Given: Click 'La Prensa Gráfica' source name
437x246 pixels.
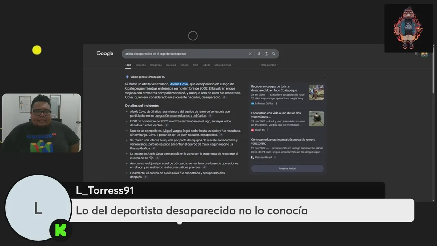Looking at the screenshot, I should pyautogui.click(x=264, y=104).
